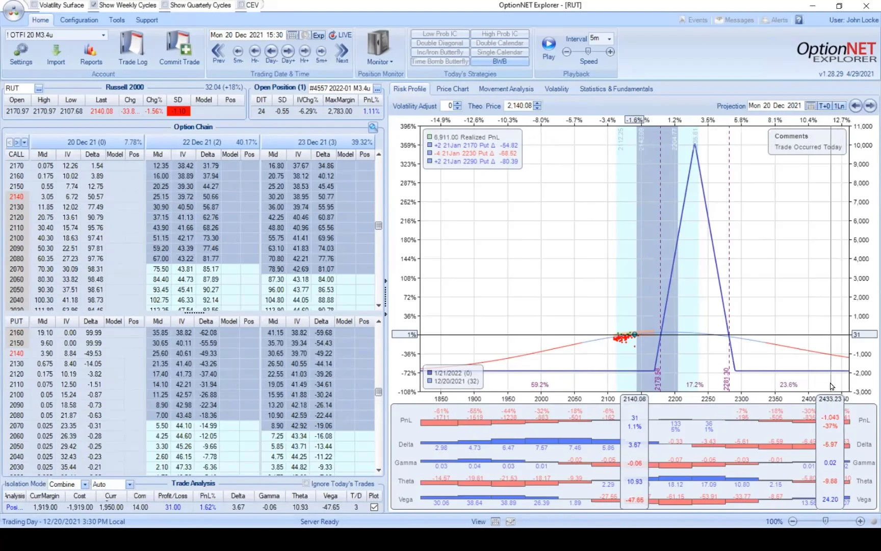The height and width of the screenshot is (551, 881).
Task: Open the application orb menu
Action: pos(13,10)
